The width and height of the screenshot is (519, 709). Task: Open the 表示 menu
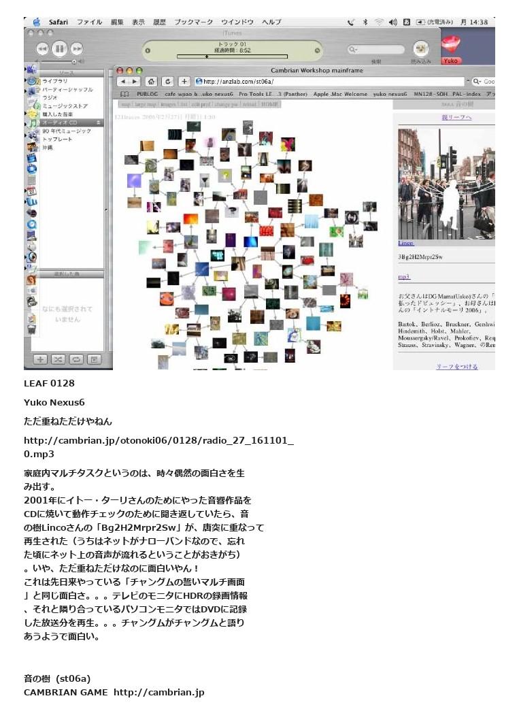[138, 22]
